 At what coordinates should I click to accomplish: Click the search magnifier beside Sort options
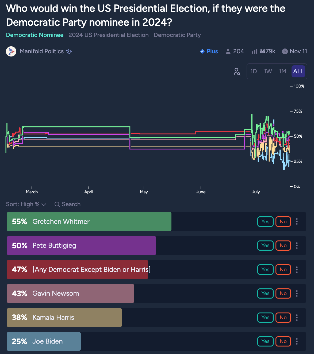(x=57, y=204)
